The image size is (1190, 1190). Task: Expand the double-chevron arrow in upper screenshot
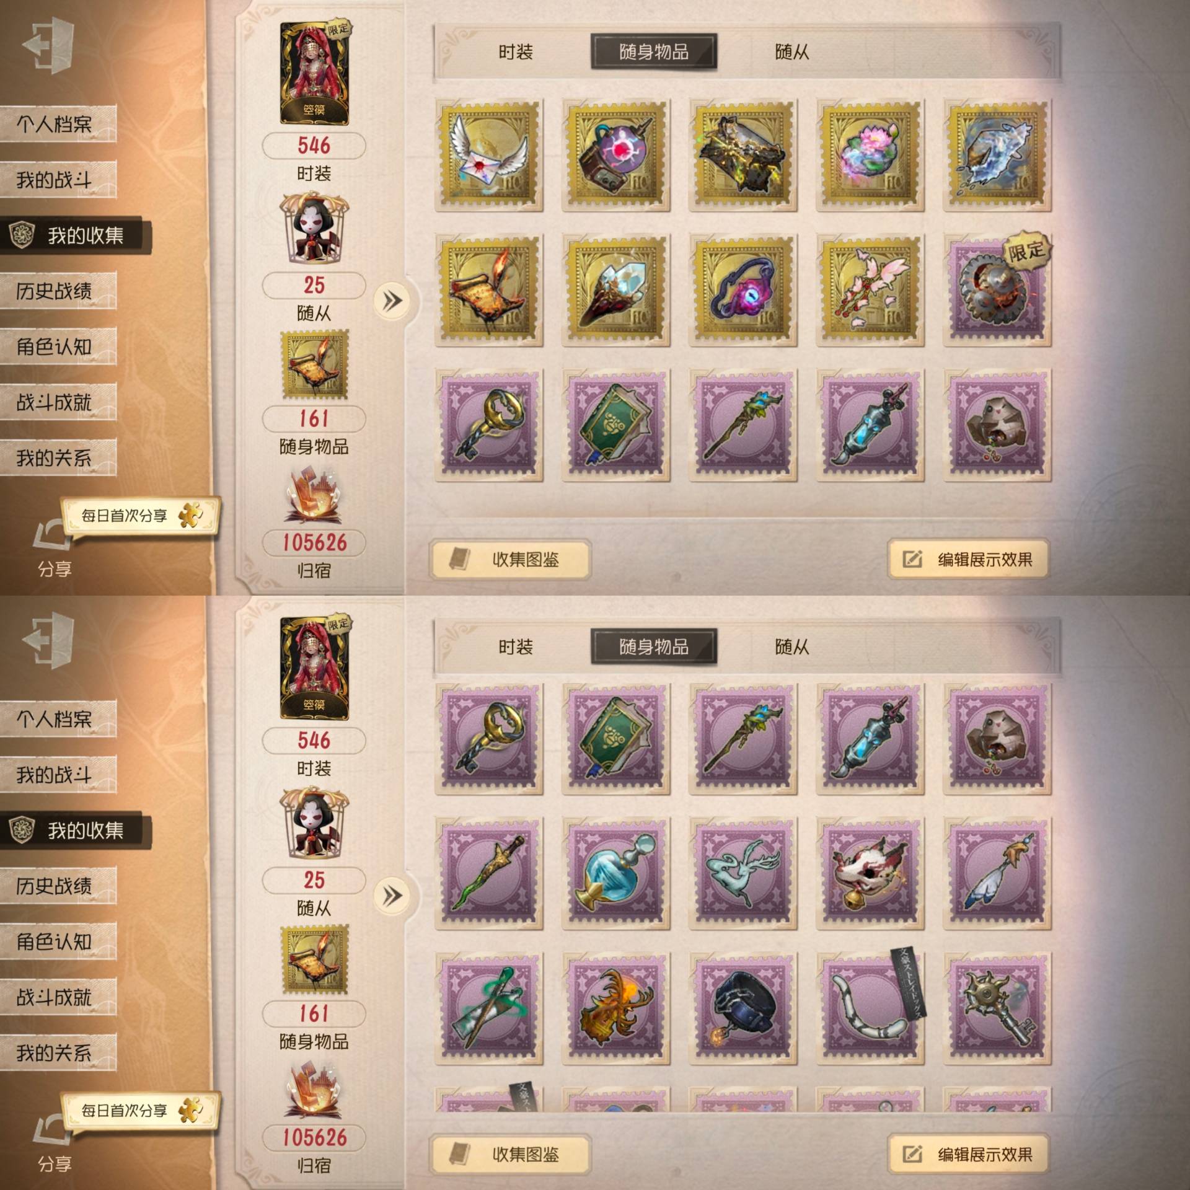[392, 301]
